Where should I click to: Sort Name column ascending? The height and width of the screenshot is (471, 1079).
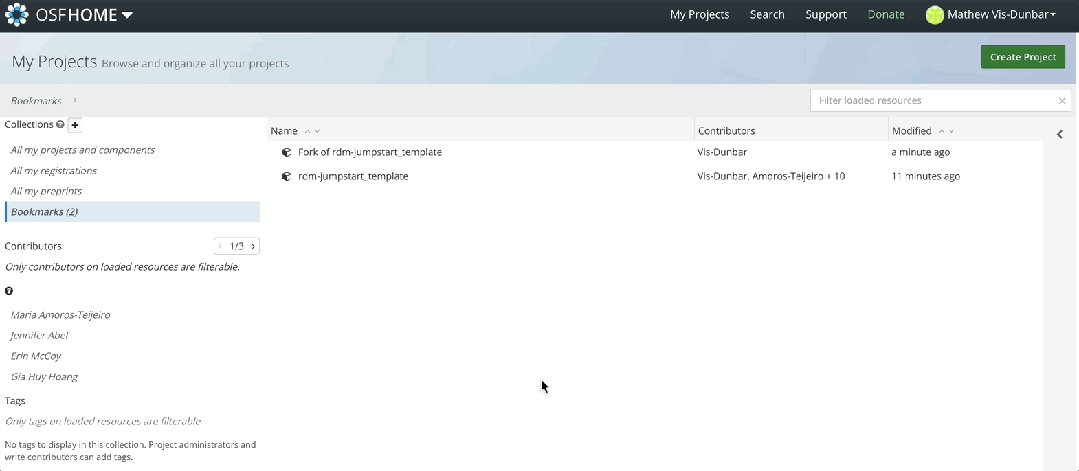pos(307,131)
